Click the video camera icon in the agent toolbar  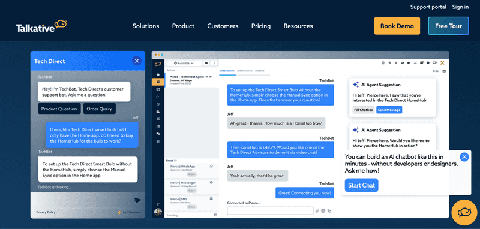409,63
